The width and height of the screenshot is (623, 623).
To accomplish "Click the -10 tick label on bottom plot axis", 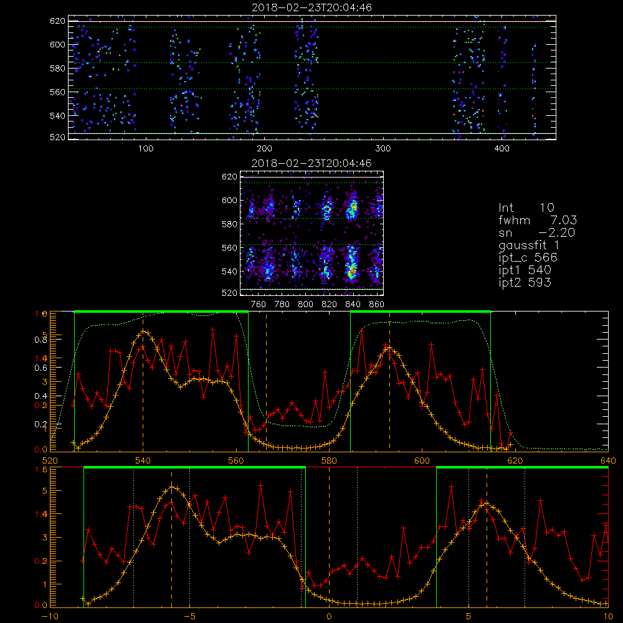I will tap(50, 617).
